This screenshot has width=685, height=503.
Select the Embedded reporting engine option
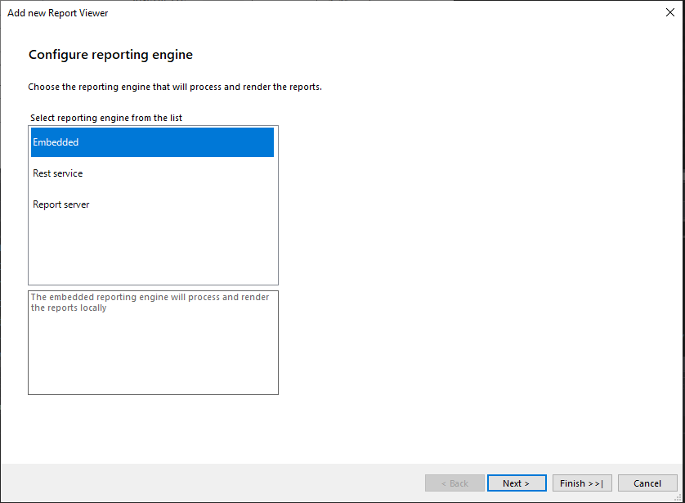pyautogui.click(x=56, y=142)
